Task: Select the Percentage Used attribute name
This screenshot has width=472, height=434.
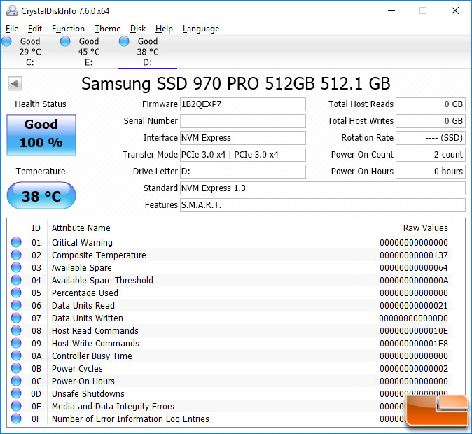Action: pos(85,293)
